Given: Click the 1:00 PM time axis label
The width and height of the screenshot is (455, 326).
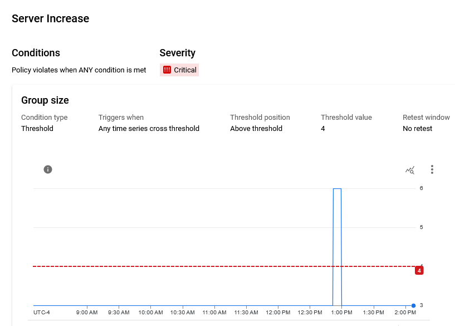Looking at the screenshot, I should [341, 313].
